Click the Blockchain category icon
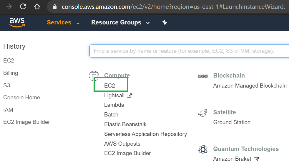This screenshot has height=166, width=289. point(203,76)
